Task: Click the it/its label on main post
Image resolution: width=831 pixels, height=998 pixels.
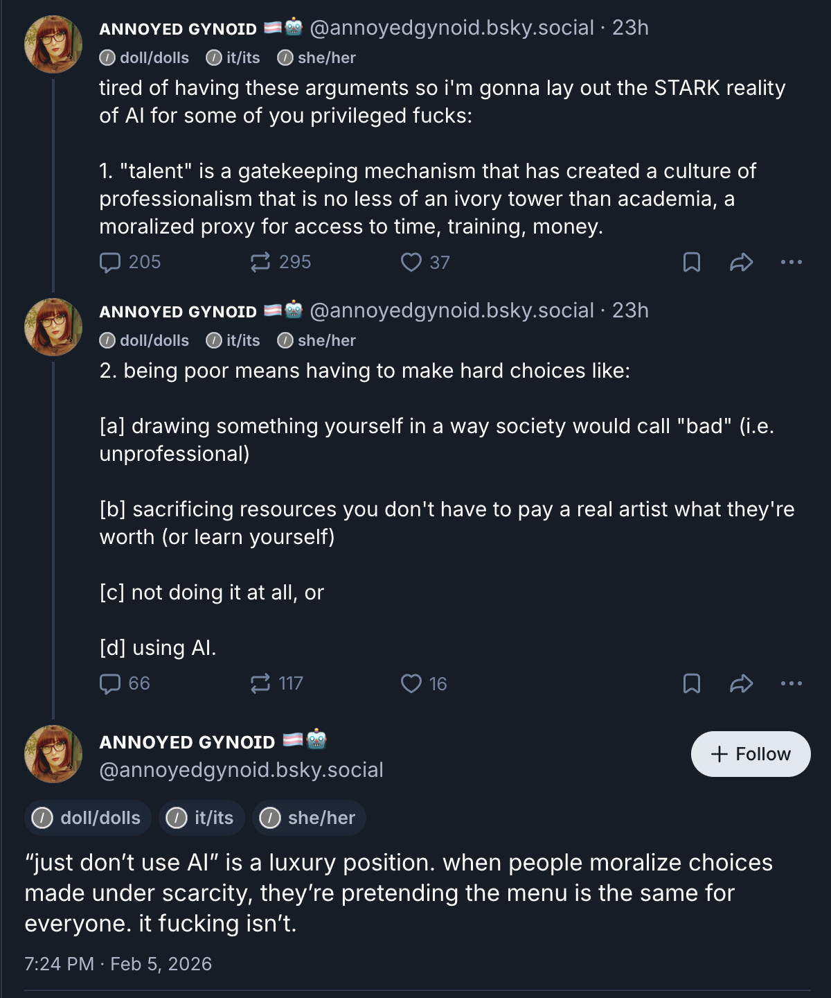Action: [x=202, y=818]
